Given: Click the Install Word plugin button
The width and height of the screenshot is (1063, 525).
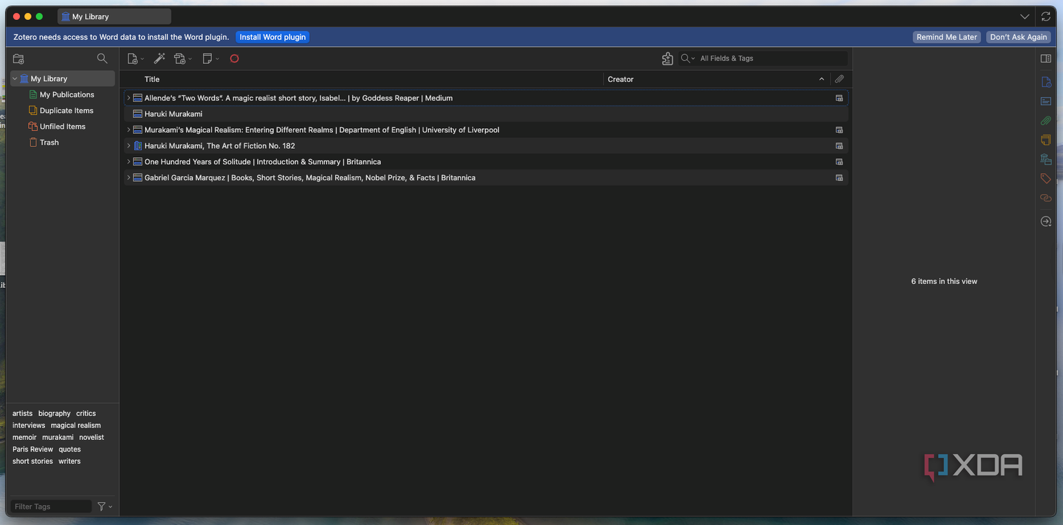Looking at the screenshot, I should coord(273,37).
